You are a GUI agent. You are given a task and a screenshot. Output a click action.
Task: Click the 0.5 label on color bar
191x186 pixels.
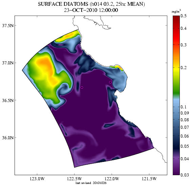tap(184, 16)
